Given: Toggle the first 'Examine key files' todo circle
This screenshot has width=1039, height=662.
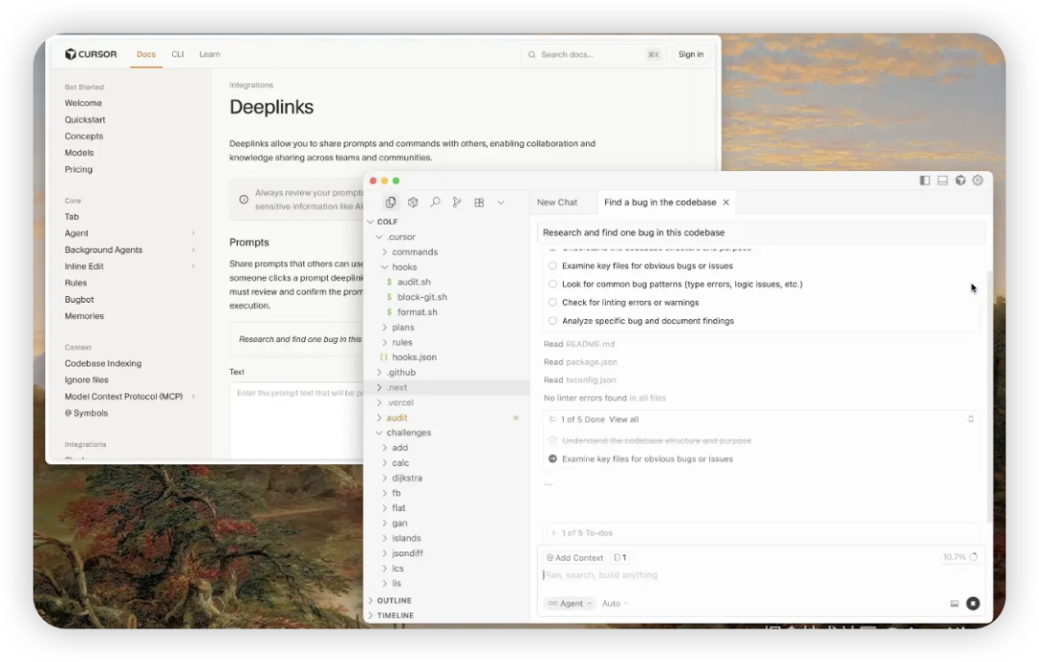Looking at the screenshot, I should pos(552,265).
